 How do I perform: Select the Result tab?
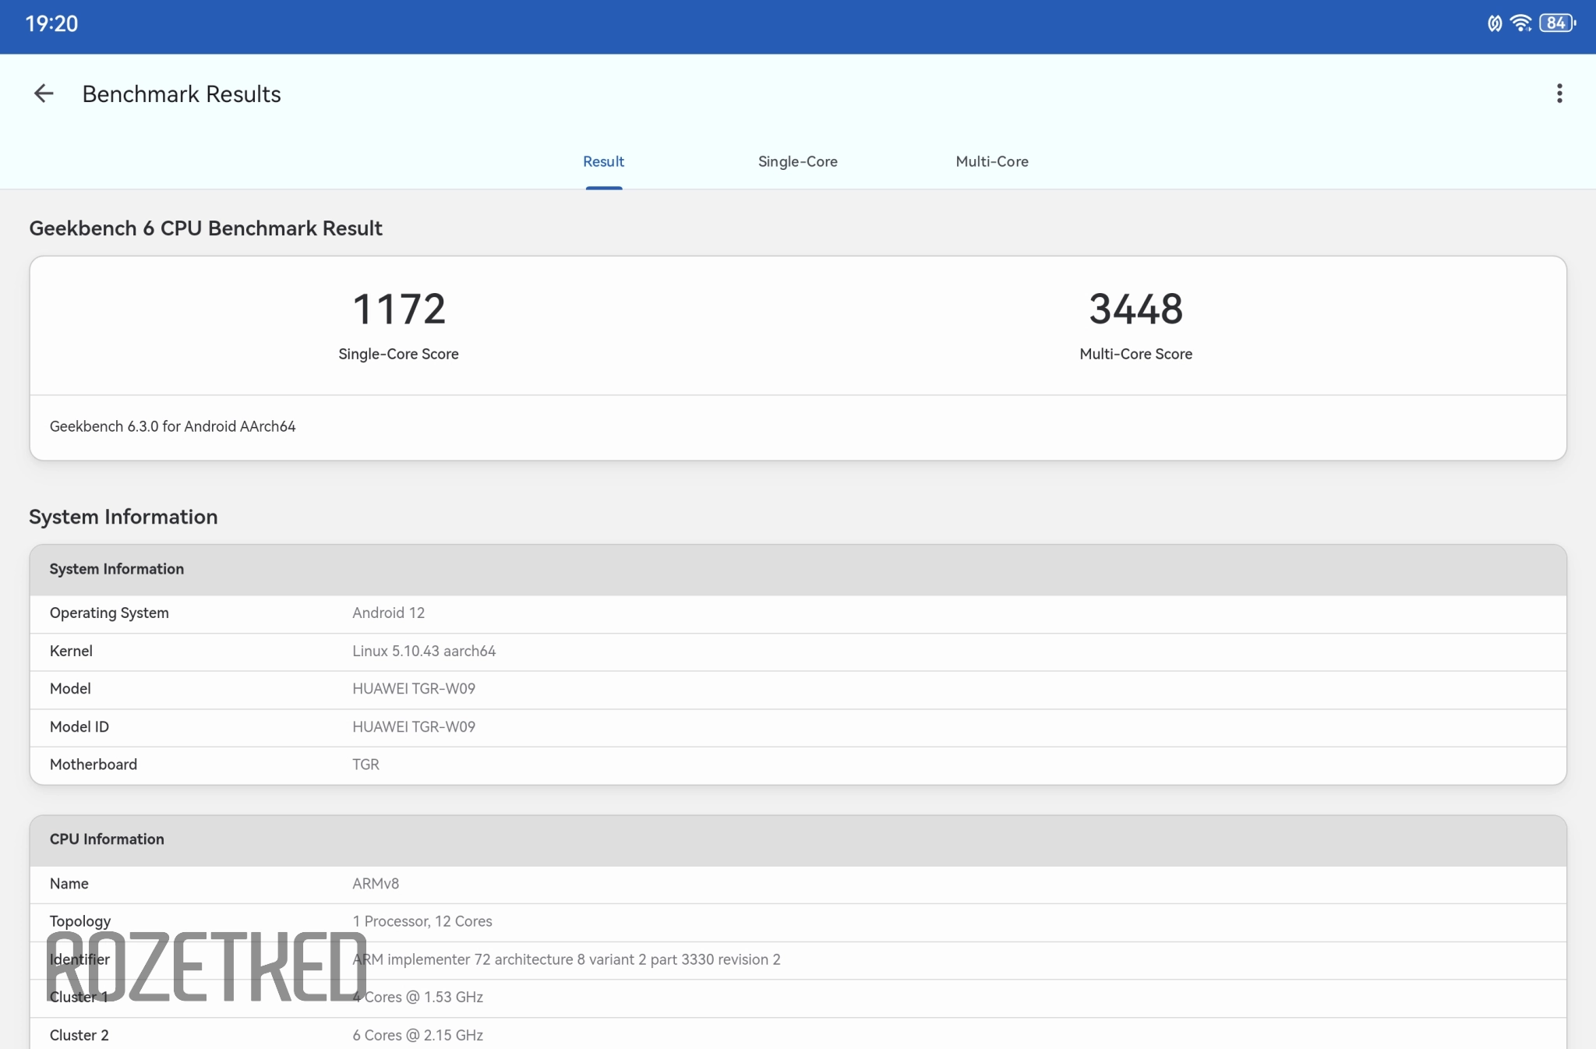(603, 161)
